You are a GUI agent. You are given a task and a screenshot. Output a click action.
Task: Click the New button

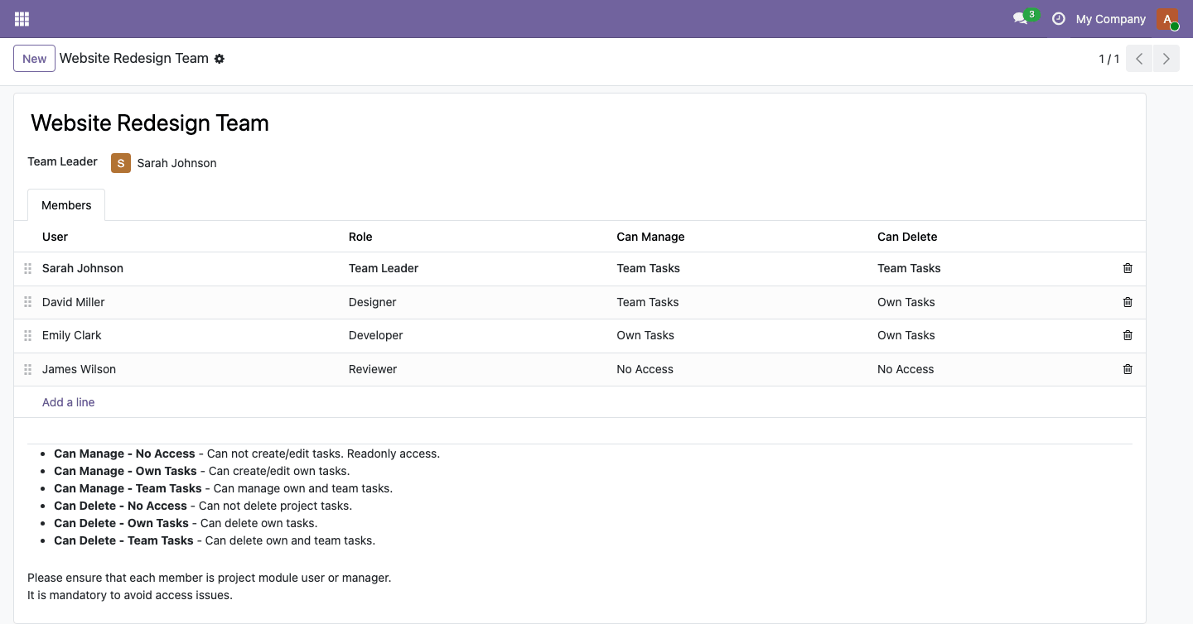click(35, 59)
